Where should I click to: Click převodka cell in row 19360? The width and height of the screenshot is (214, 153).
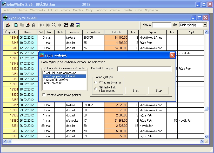pyautogui.click(x=74, y=120)
